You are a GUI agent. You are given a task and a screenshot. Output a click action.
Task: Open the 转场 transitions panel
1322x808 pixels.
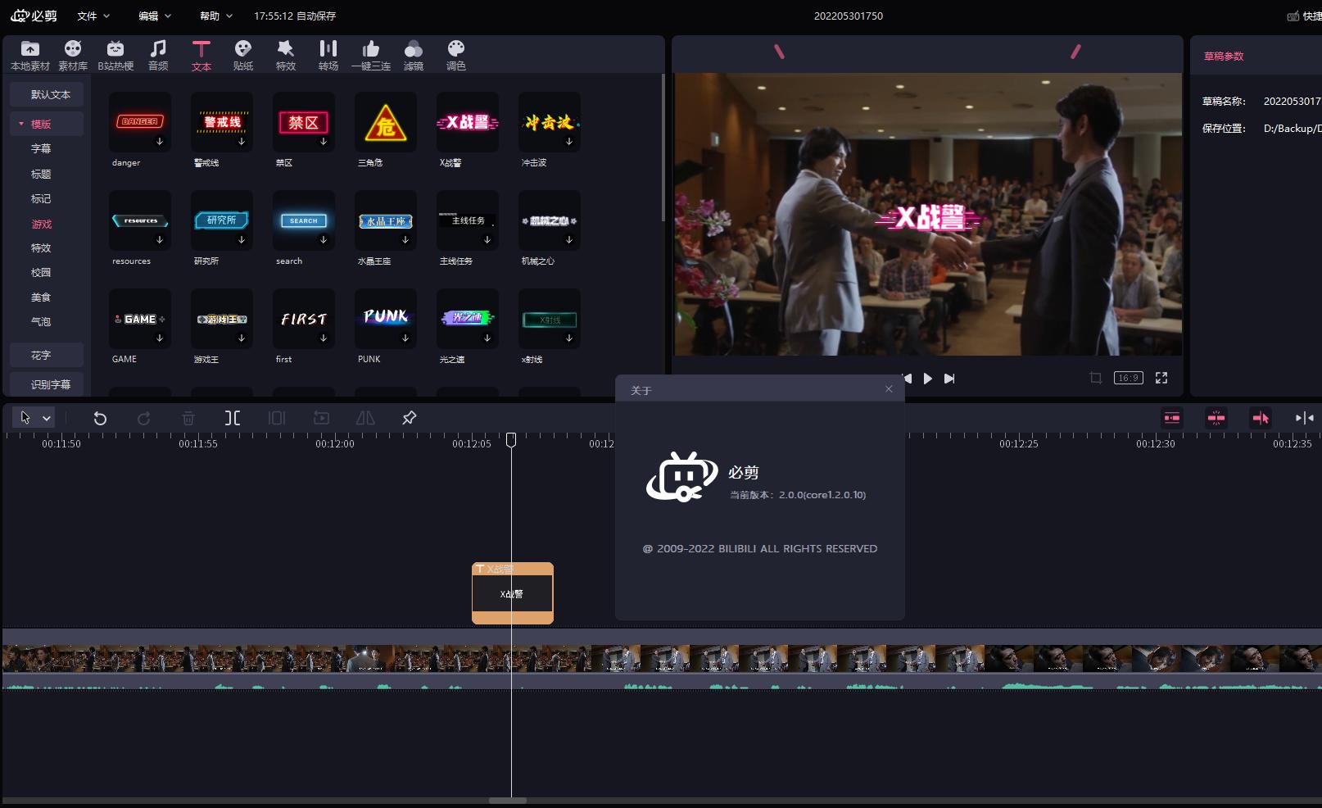(328, 55)
